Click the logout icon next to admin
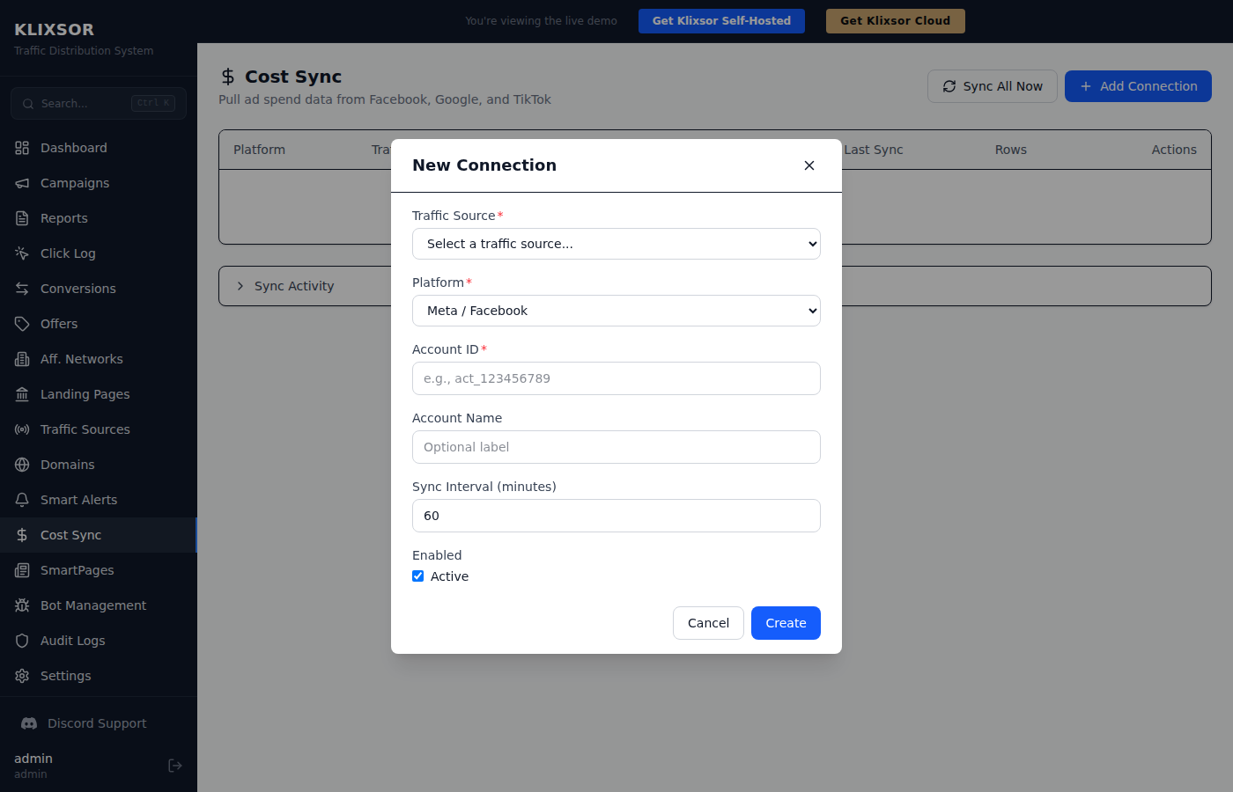This screenshot has height=792, width=1233. point(174,766)
